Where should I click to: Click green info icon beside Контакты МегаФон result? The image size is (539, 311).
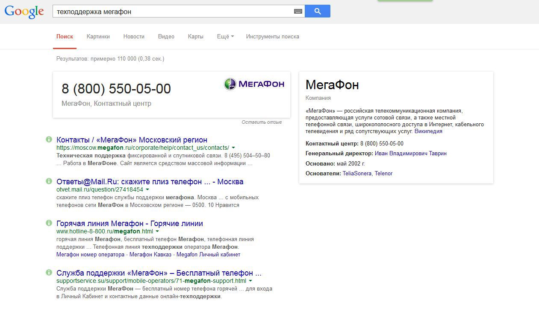point(49,140)
